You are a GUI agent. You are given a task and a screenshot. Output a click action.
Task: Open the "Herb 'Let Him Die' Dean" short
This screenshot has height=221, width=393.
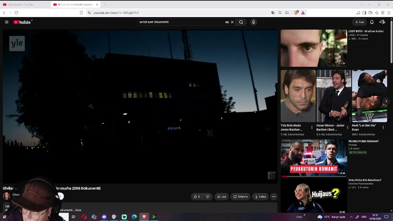[369, 96]
